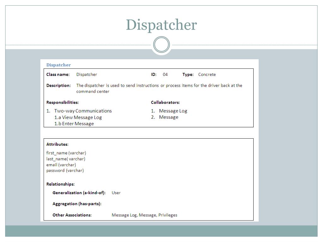Viewport: 323px width, 242px height.
Task: Click the 'ID:' label
Action: tap(154, 74)
